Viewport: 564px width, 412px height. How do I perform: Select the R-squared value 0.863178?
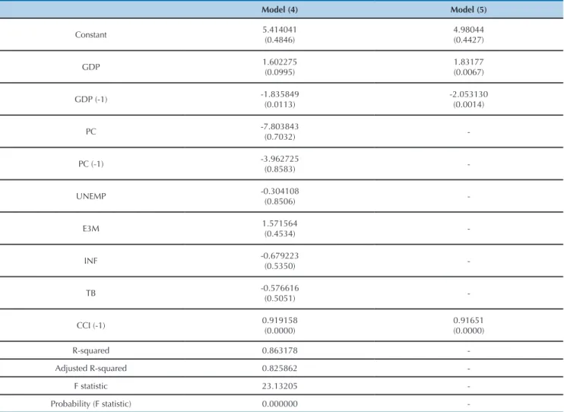[280, 350]
